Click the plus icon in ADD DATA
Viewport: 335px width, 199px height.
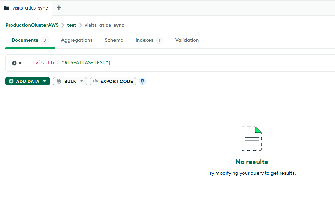pyautogui.click(x=11, y=81)
